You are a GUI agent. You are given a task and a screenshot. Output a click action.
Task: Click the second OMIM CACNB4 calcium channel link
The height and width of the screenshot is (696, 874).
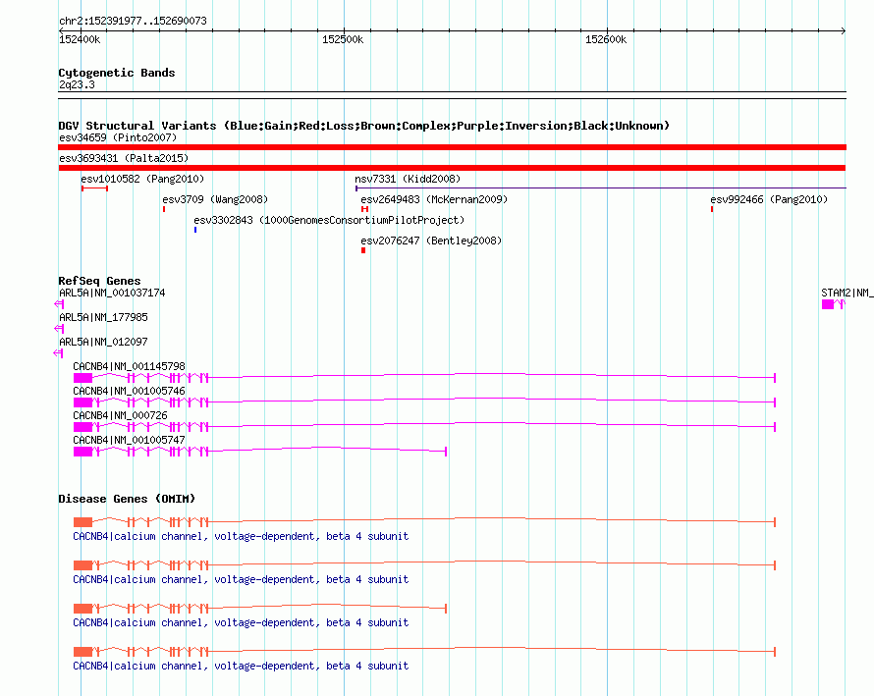tap(241, 579)
